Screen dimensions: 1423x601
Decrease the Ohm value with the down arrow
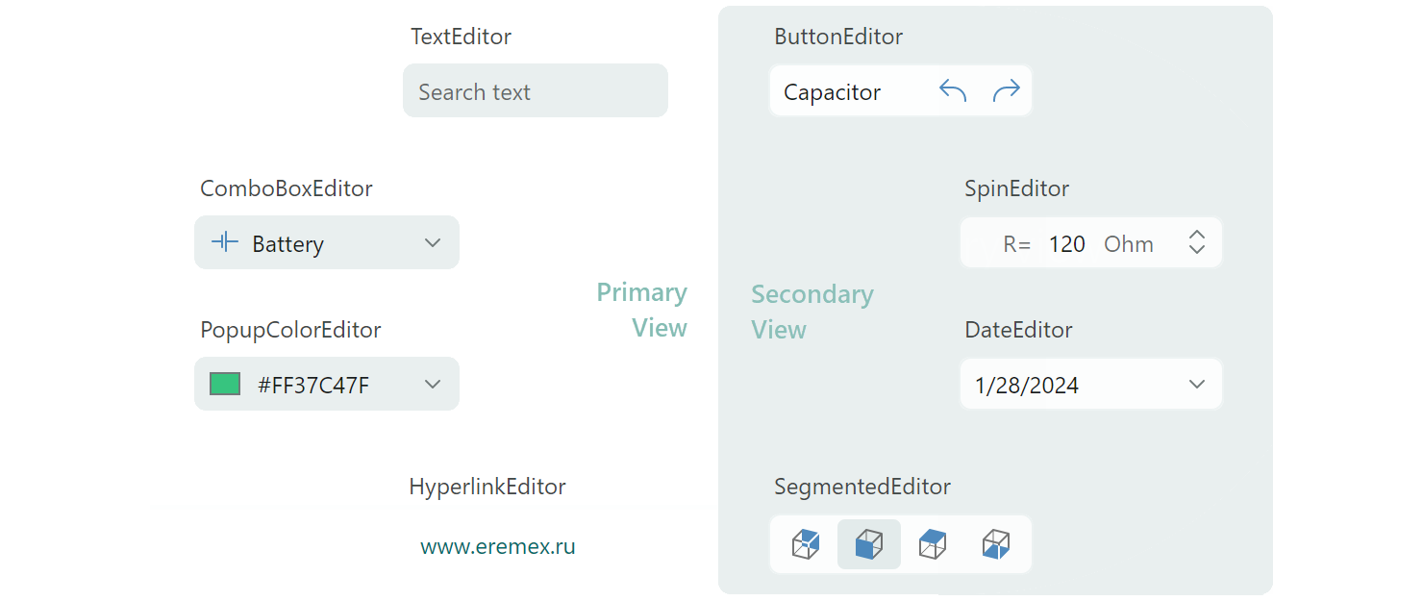1197,249
